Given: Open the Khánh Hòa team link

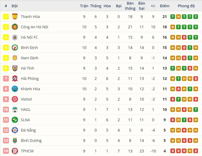Looking at the screenshot, I should tap(31, 89).
